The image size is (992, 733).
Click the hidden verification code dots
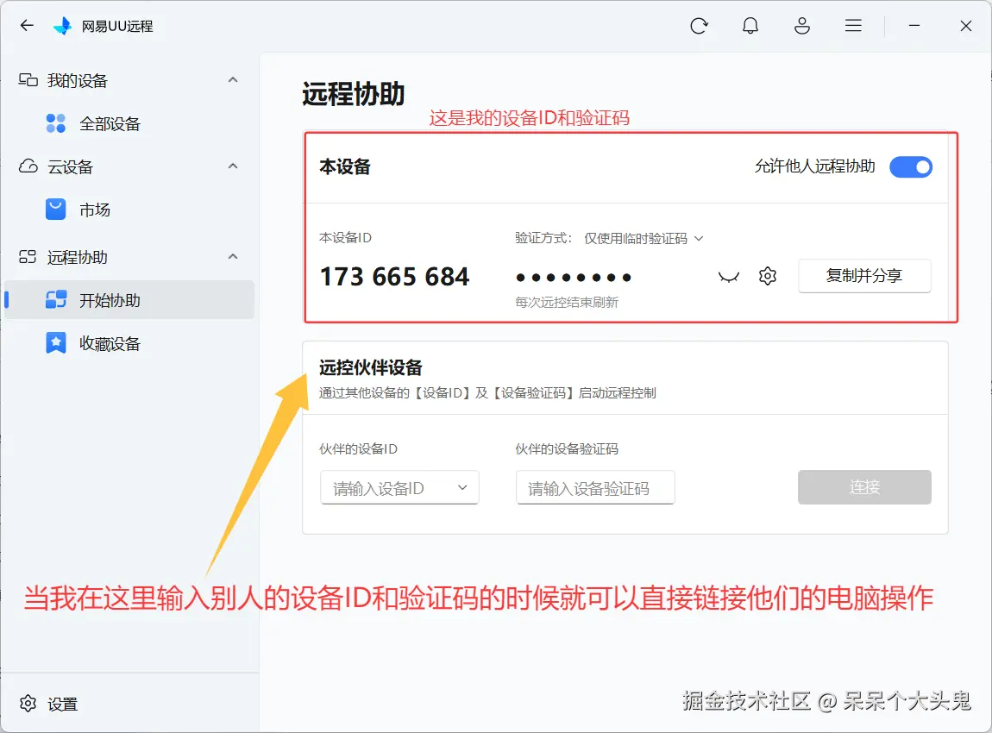tap(574, 277)
